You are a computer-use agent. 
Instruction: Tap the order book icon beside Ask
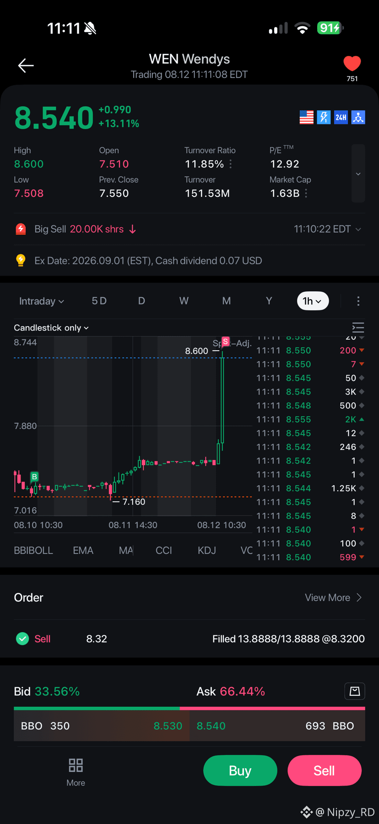(355, 691)
